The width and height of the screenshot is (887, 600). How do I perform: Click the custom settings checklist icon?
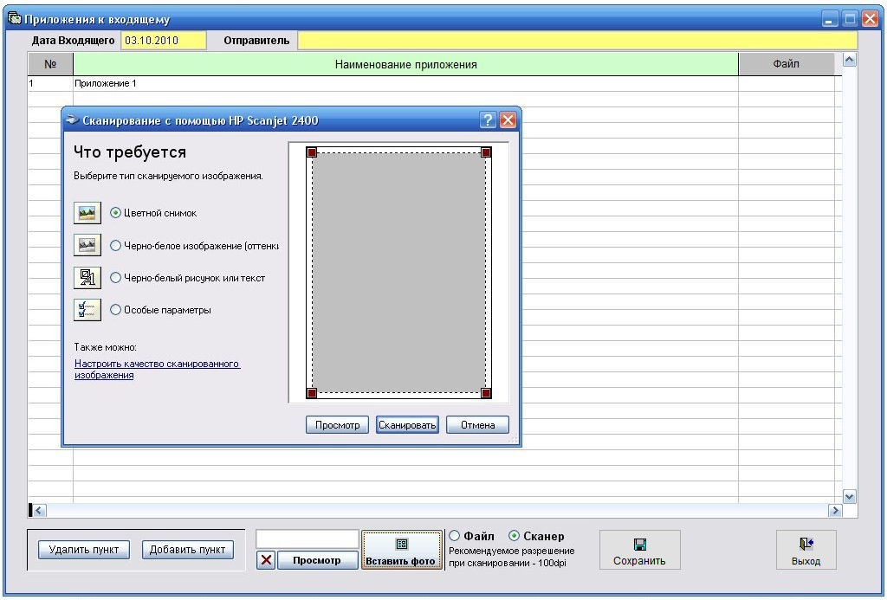click(x=87, y=310)
